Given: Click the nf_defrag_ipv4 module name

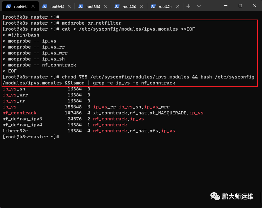Looking at the screenshot, I should (x=22, y=125).
